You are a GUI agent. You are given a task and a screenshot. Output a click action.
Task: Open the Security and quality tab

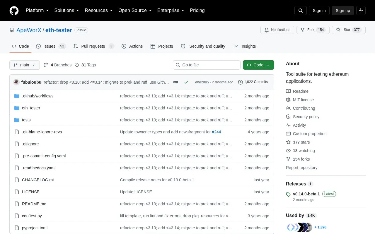203,46
